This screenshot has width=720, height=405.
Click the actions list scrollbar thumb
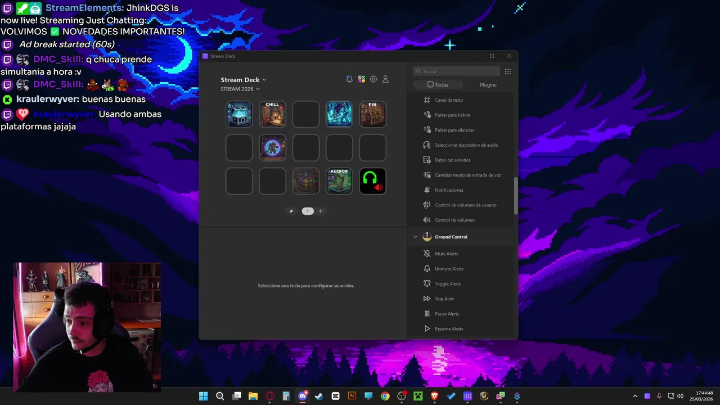point(516,195)
